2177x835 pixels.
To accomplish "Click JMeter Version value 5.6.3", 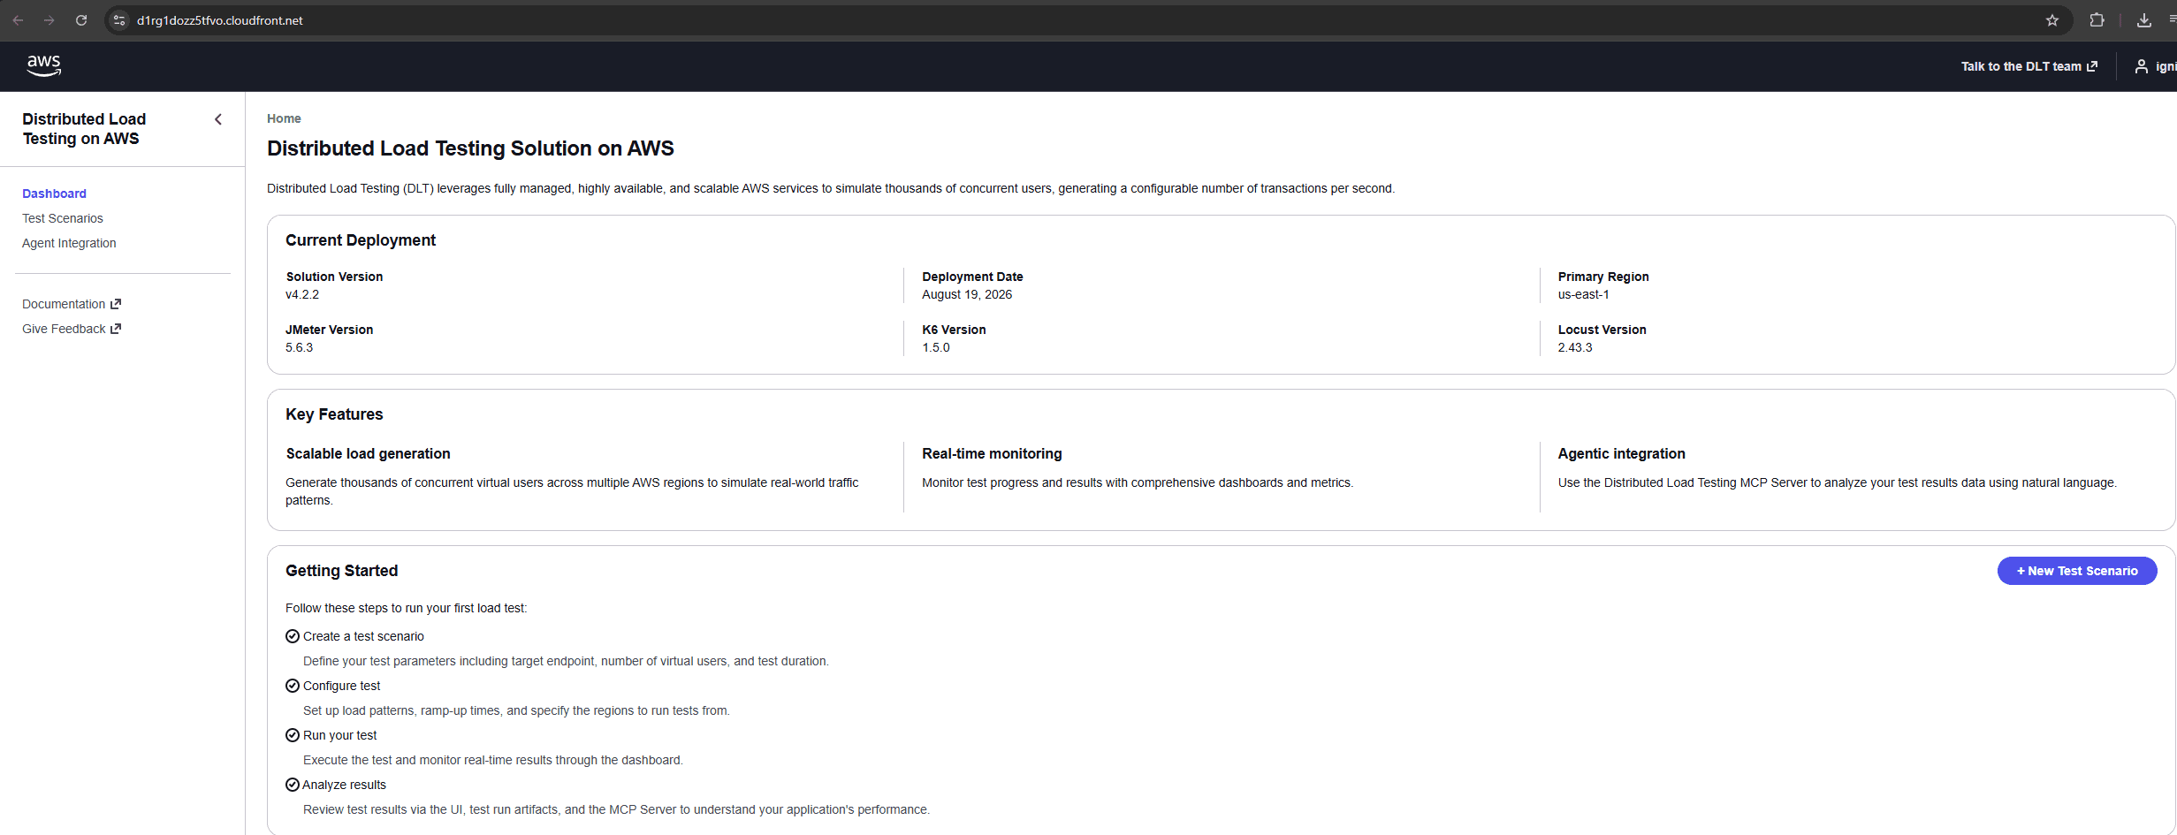I will [x=299, y=347].
